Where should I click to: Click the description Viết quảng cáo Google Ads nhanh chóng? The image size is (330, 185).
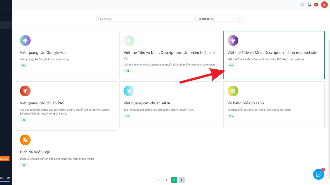tap(44, 59)
